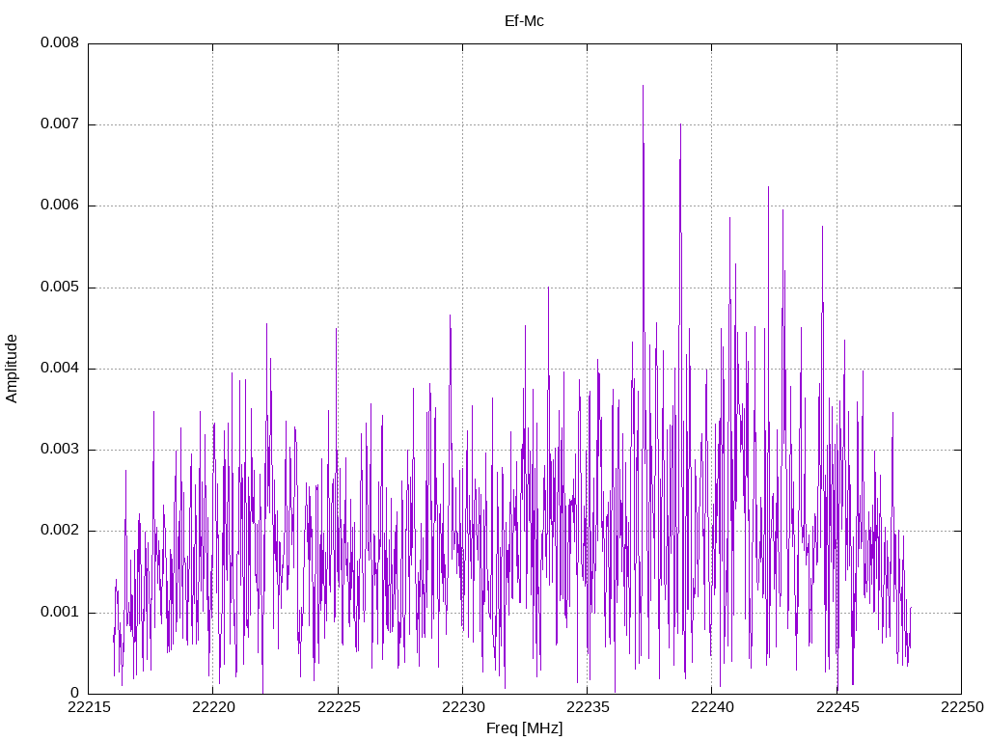Click the y-axis tick label 0.008
This screenshot has width=988, height=741.
click(x=60, y=42)
